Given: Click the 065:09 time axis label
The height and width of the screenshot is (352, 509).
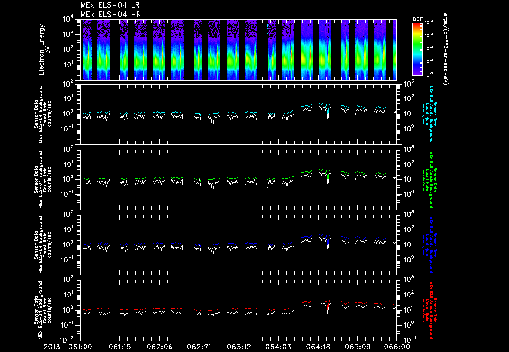Looking at the screenshot, I should coord(358,347).
